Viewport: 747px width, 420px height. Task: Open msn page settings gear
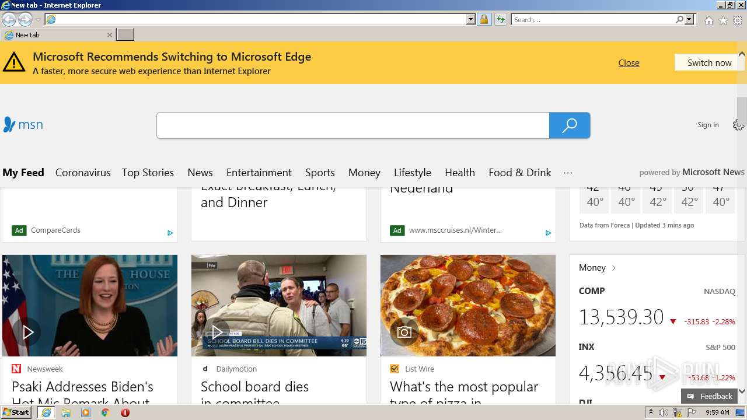point(739,125)
